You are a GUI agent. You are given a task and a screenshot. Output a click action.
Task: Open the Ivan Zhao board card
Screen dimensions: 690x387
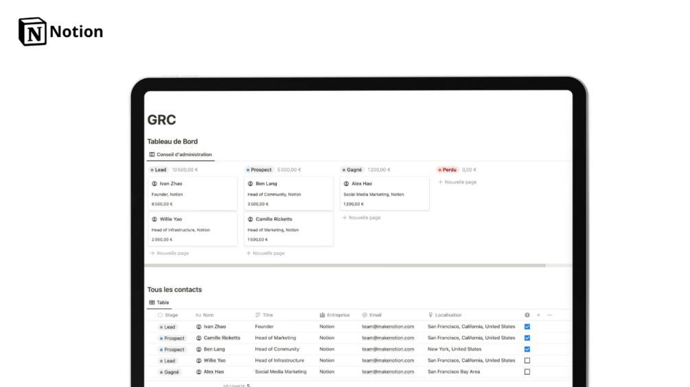coord(193,193)
